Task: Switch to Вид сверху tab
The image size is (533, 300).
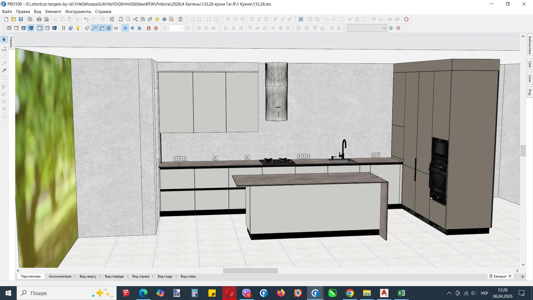Action: (x=88, y=276)
